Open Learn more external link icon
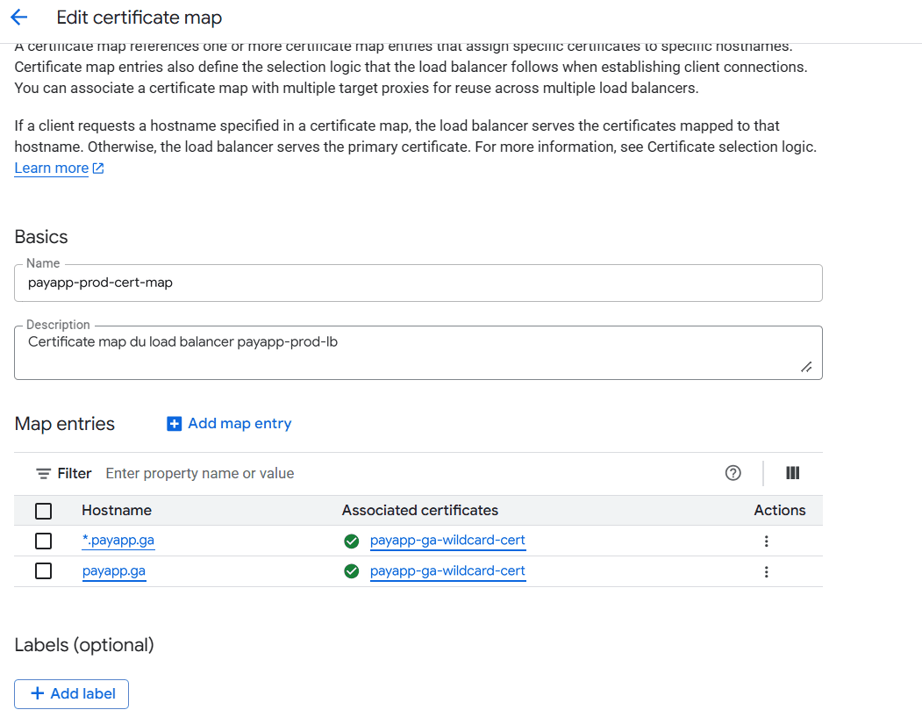Screen dimensions: 922x717 pos(98,168)
